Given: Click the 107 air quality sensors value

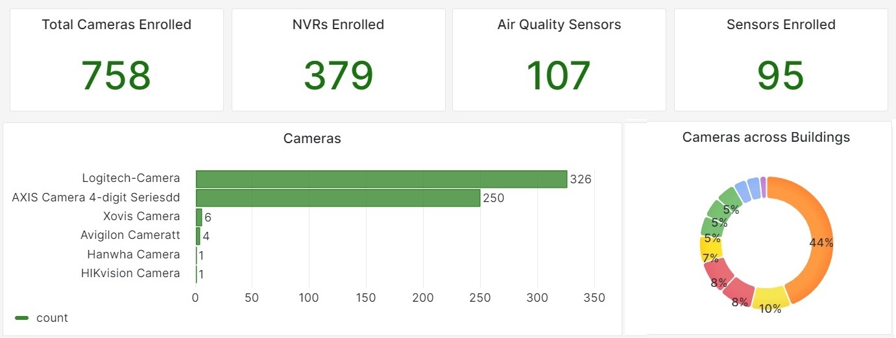Looking at the screenshot, I should tap(559, 75).
